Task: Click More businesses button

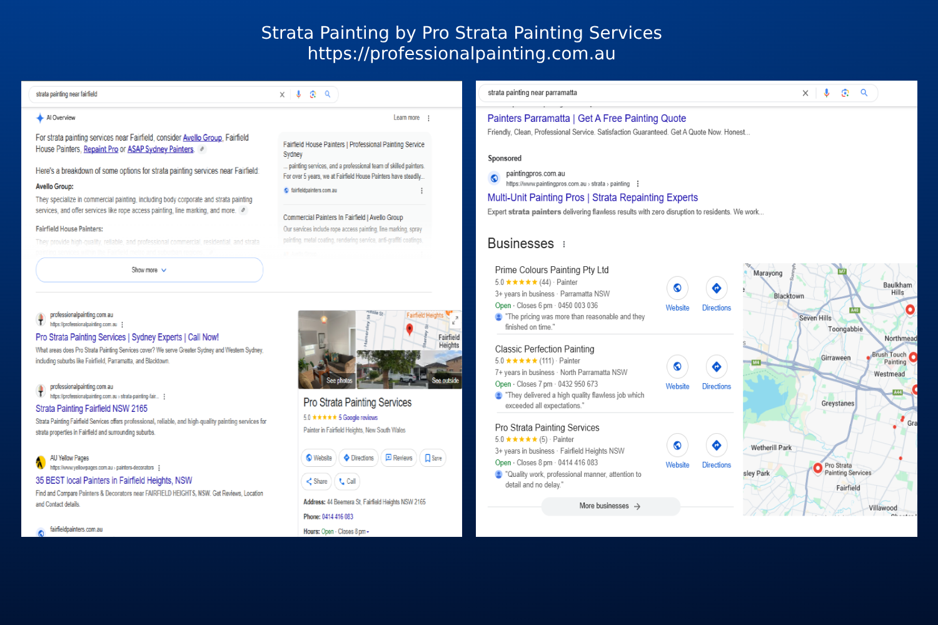Action: coord(610,506)
